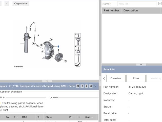The height and width of the screenshot is (122, 162).
Task: Collapse the diagram pane with the bottom splitter arrow
Action: 47,81
